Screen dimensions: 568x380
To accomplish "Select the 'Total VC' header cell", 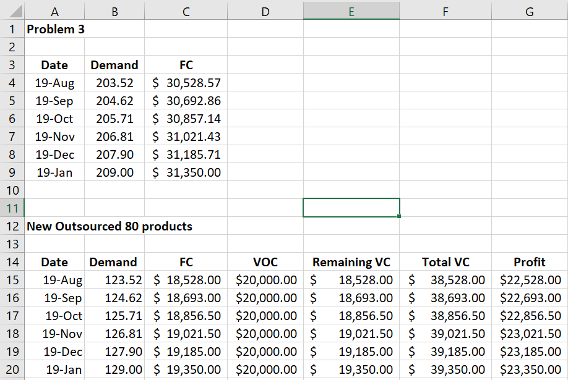I will point(445,261).
